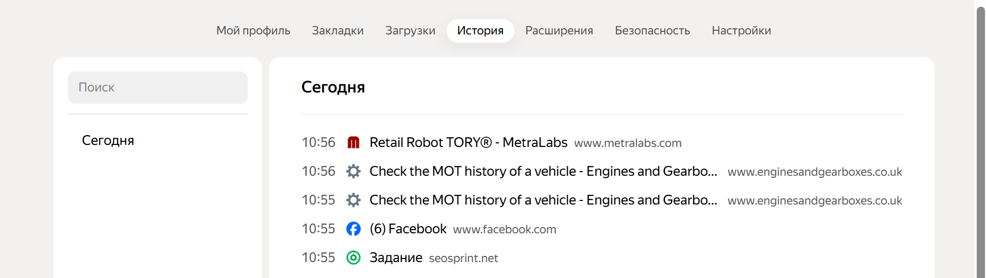Open the 10:56 Check the MOT history title
986x278 pixels.
[543, 171]
